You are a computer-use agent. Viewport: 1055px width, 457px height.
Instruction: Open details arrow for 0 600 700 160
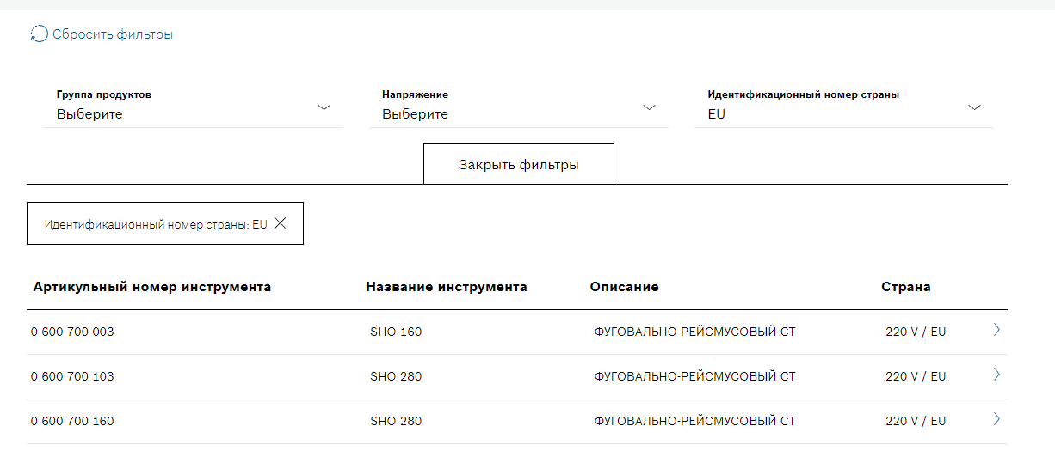[996, 419]
